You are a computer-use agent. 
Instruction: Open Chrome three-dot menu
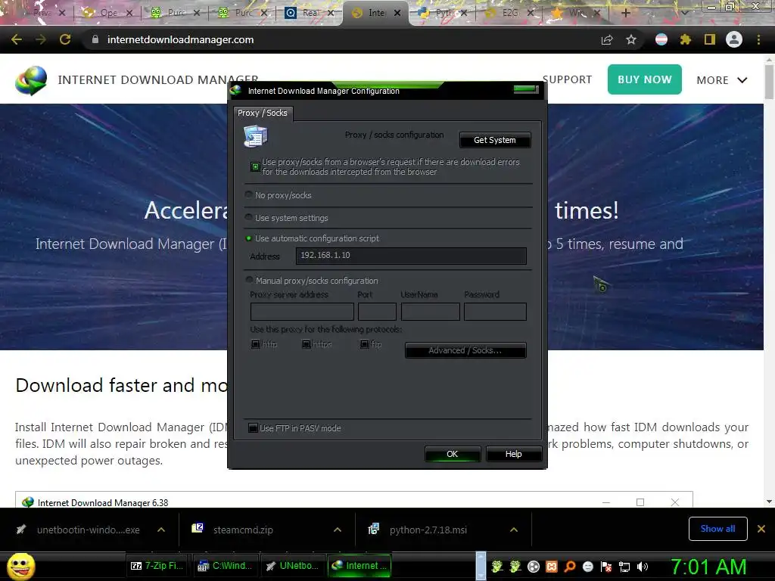(x=758, y=40)
